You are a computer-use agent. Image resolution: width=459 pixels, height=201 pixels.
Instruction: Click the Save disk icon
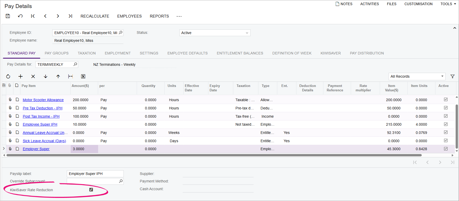(8, 16)
